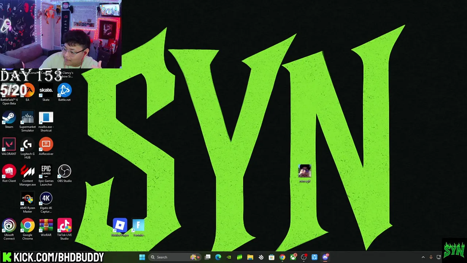Launch the EA app desktop icon
Screen dimensions: 467x263
click(27, 92)
